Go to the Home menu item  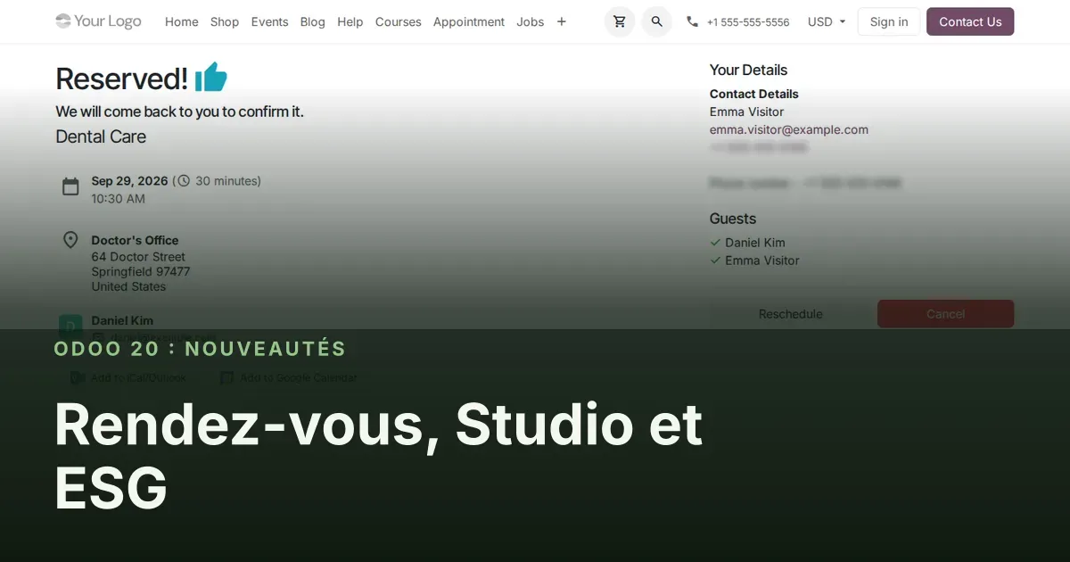pos(182,21)
